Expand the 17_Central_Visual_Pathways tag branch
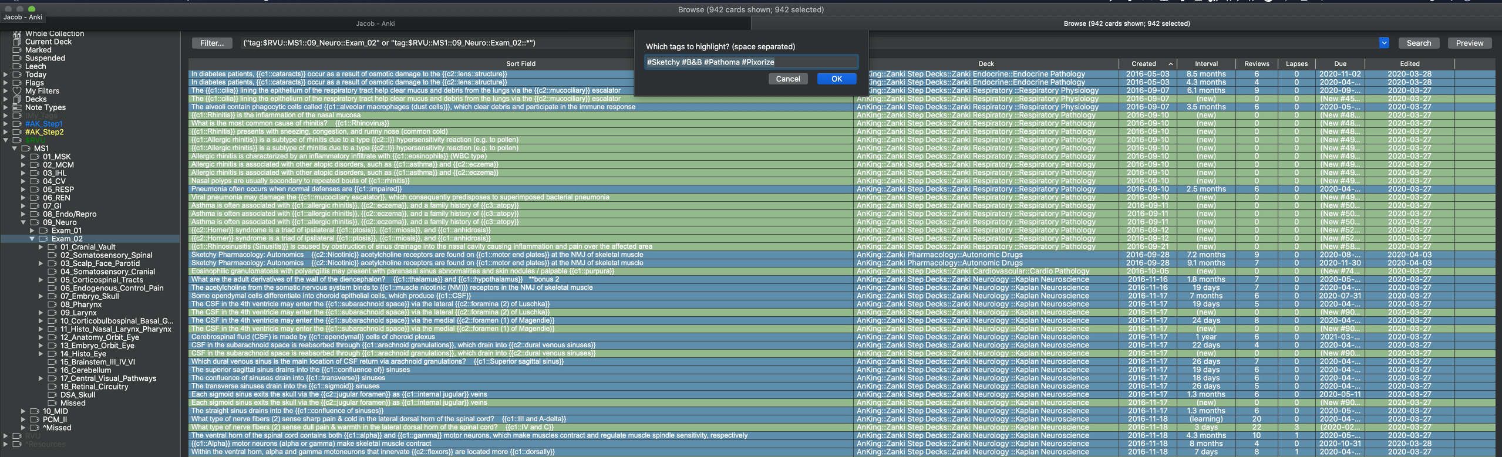This screenshot has height=457, width=1502. pyautogui.click(x=41, y=379)
